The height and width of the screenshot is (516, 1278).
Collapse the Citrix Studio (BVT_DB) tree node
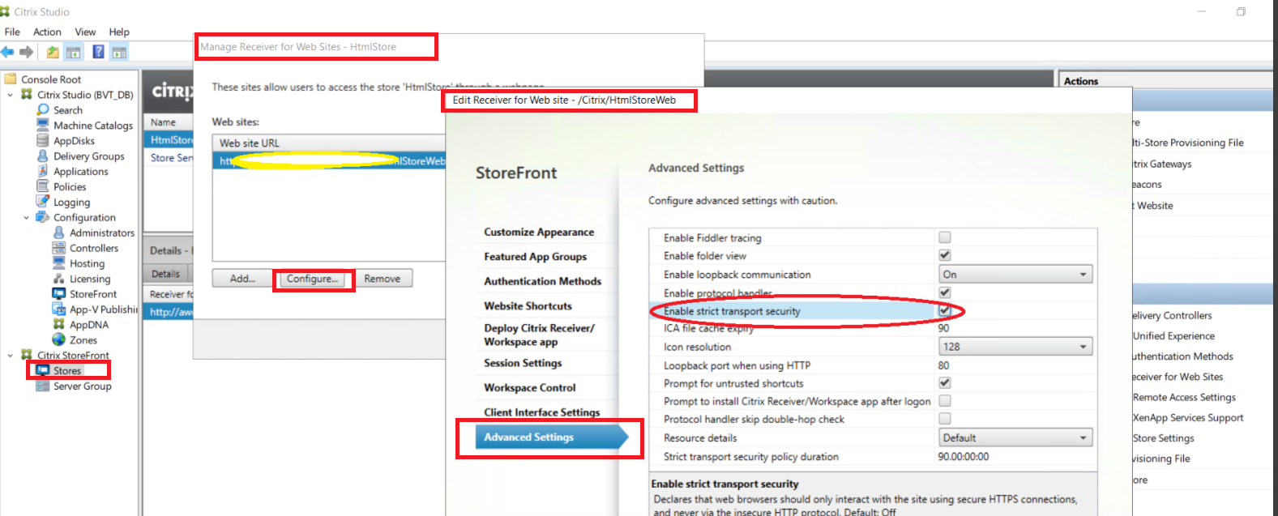(10, 95)
